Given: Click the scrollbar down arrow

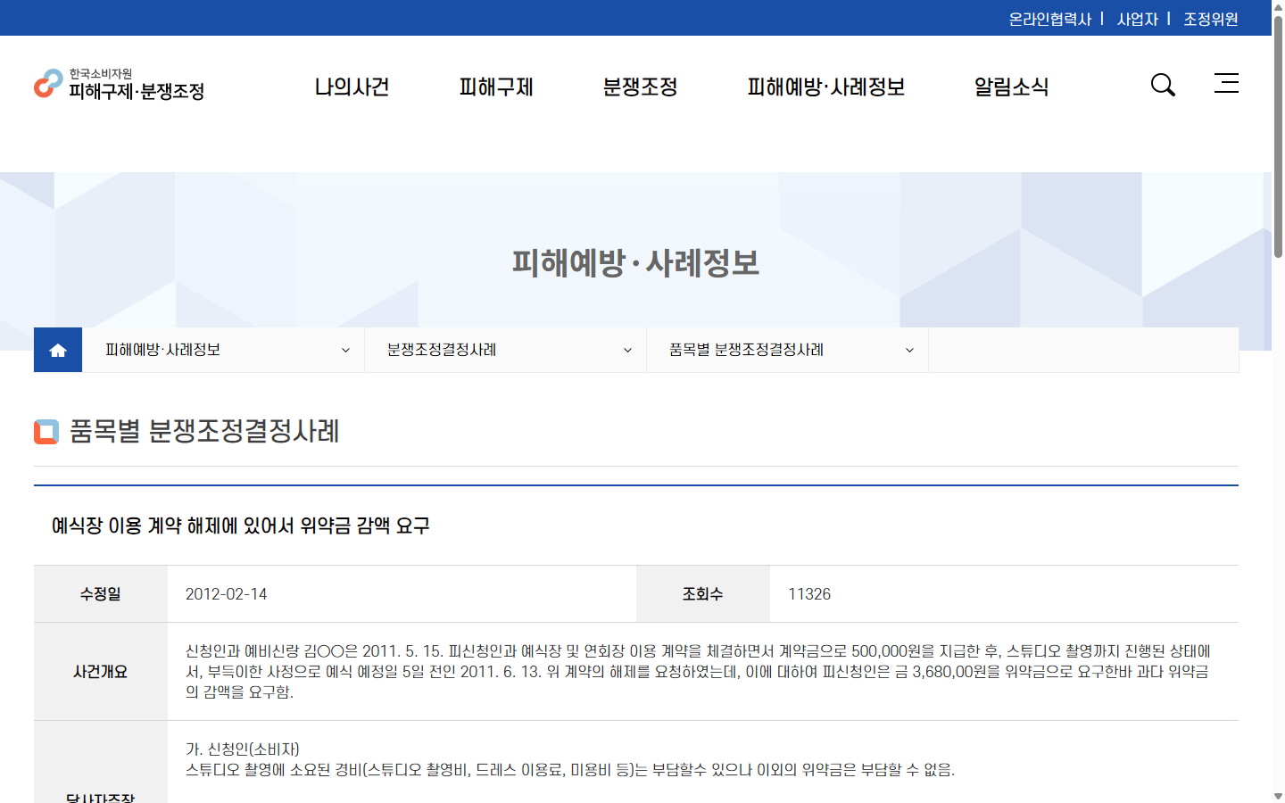Looking at the screenshot, I should pyautogui.click(x=1278, y=796).
